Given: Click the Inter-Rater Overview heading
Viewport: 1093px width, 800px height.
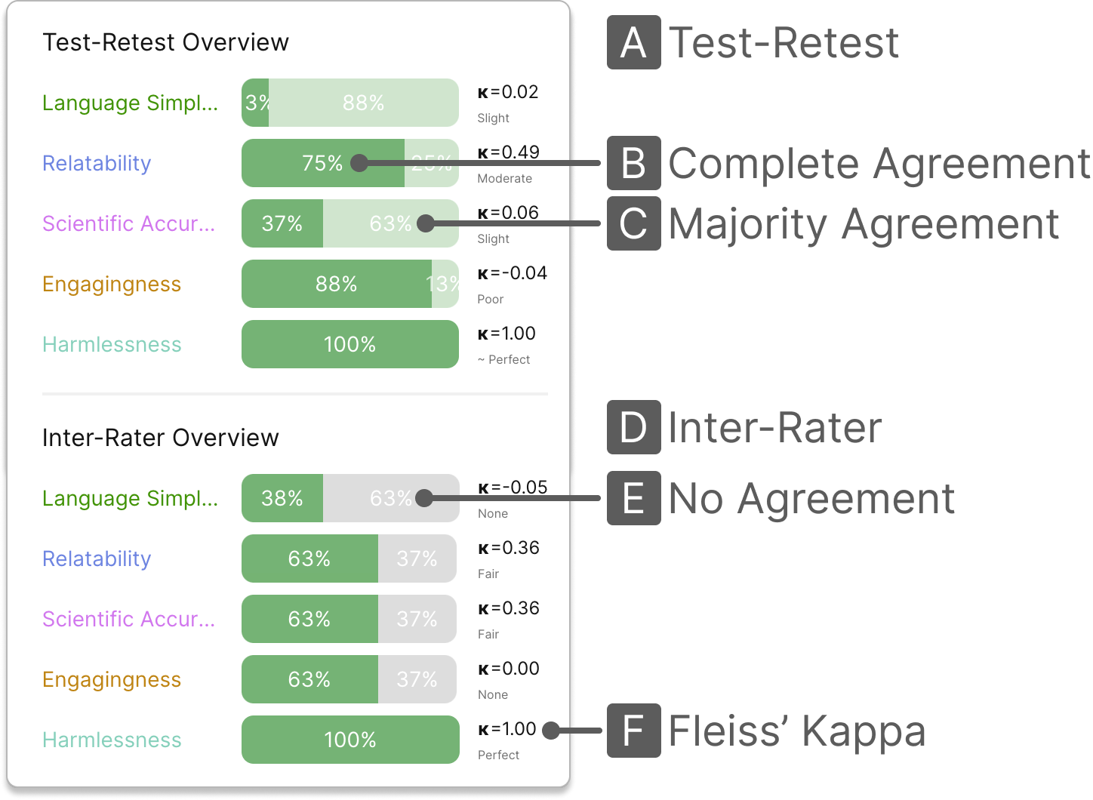Looking at the screenshot, I should (x=160, y=438).
